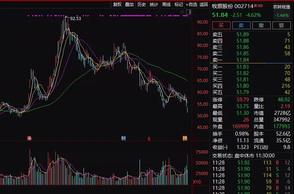Screen dimensions: 294x194
Task: Open the 统计 statistics menu
Action: [154, 5]
